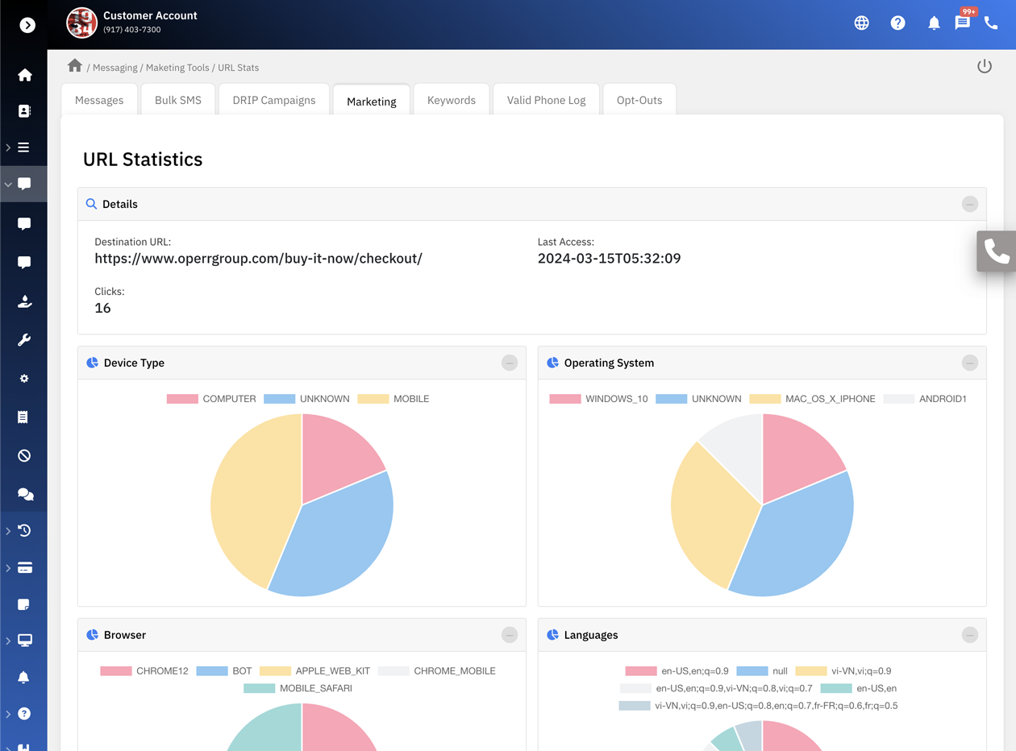
Task: Toggle APPLE_WEB_KIT legend item
Action: pyautogui.click(x=314, y=670)
